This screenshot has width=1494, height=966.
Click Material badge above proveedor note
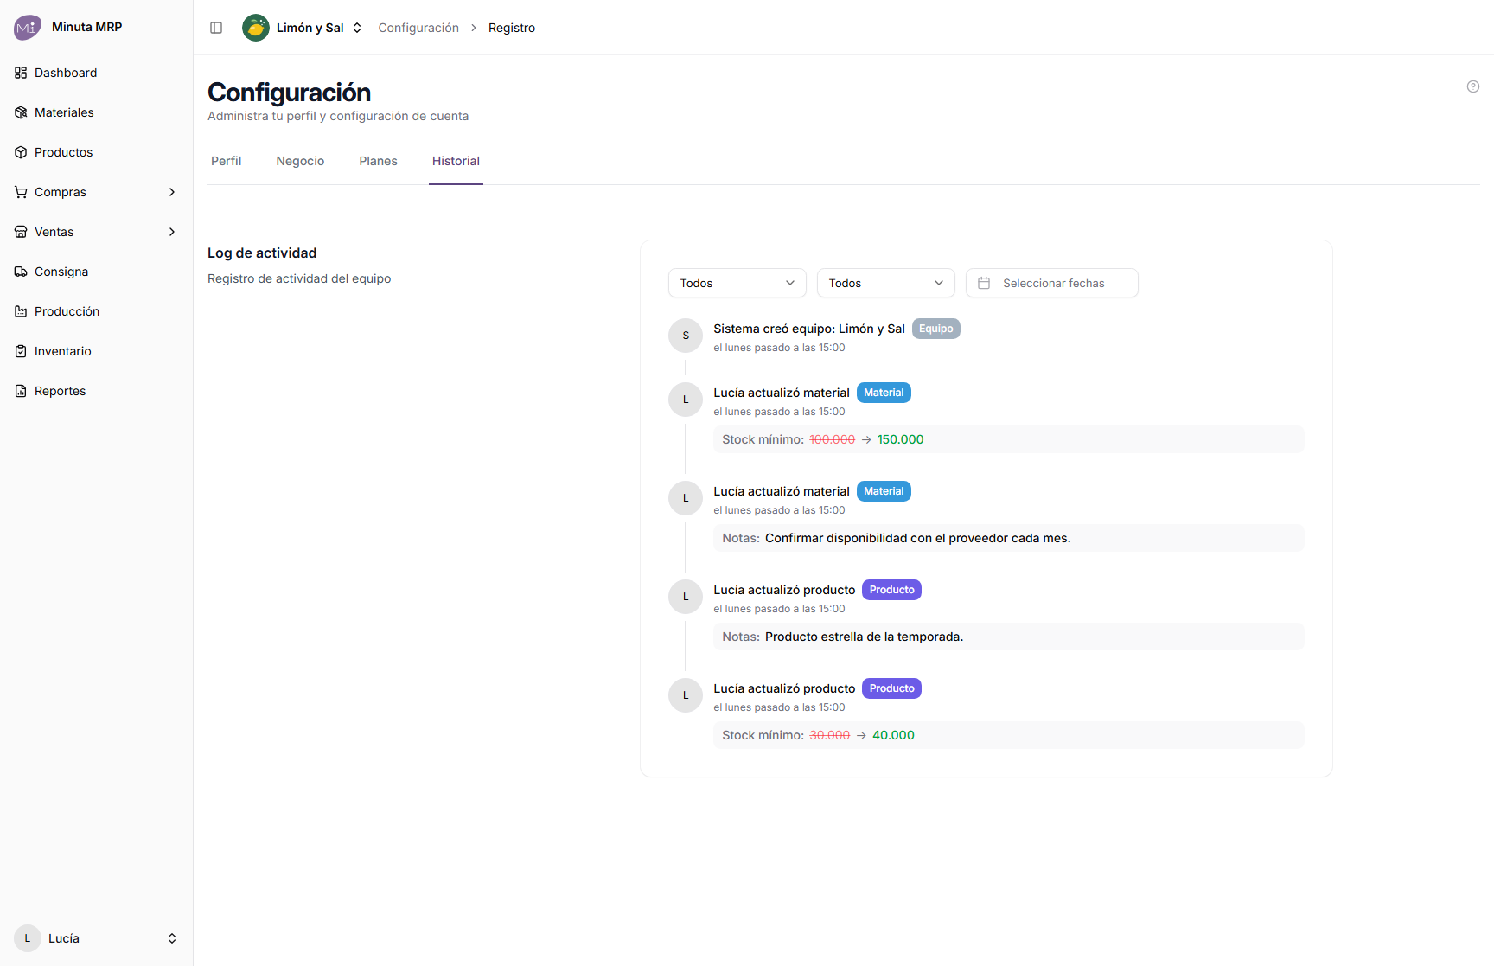tap(884, 491)
